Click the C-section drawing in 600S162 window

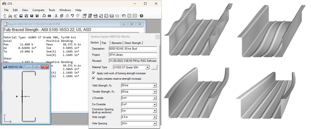pos(29,96)
